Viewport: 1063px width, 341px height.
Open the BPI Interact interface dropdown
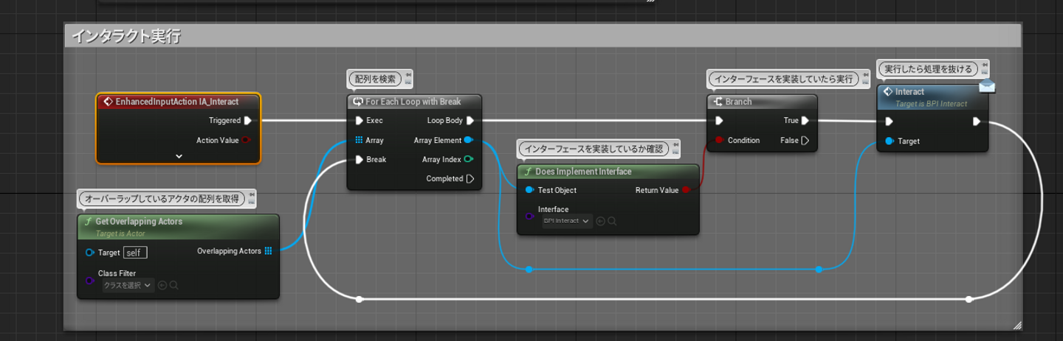point(566,221)
